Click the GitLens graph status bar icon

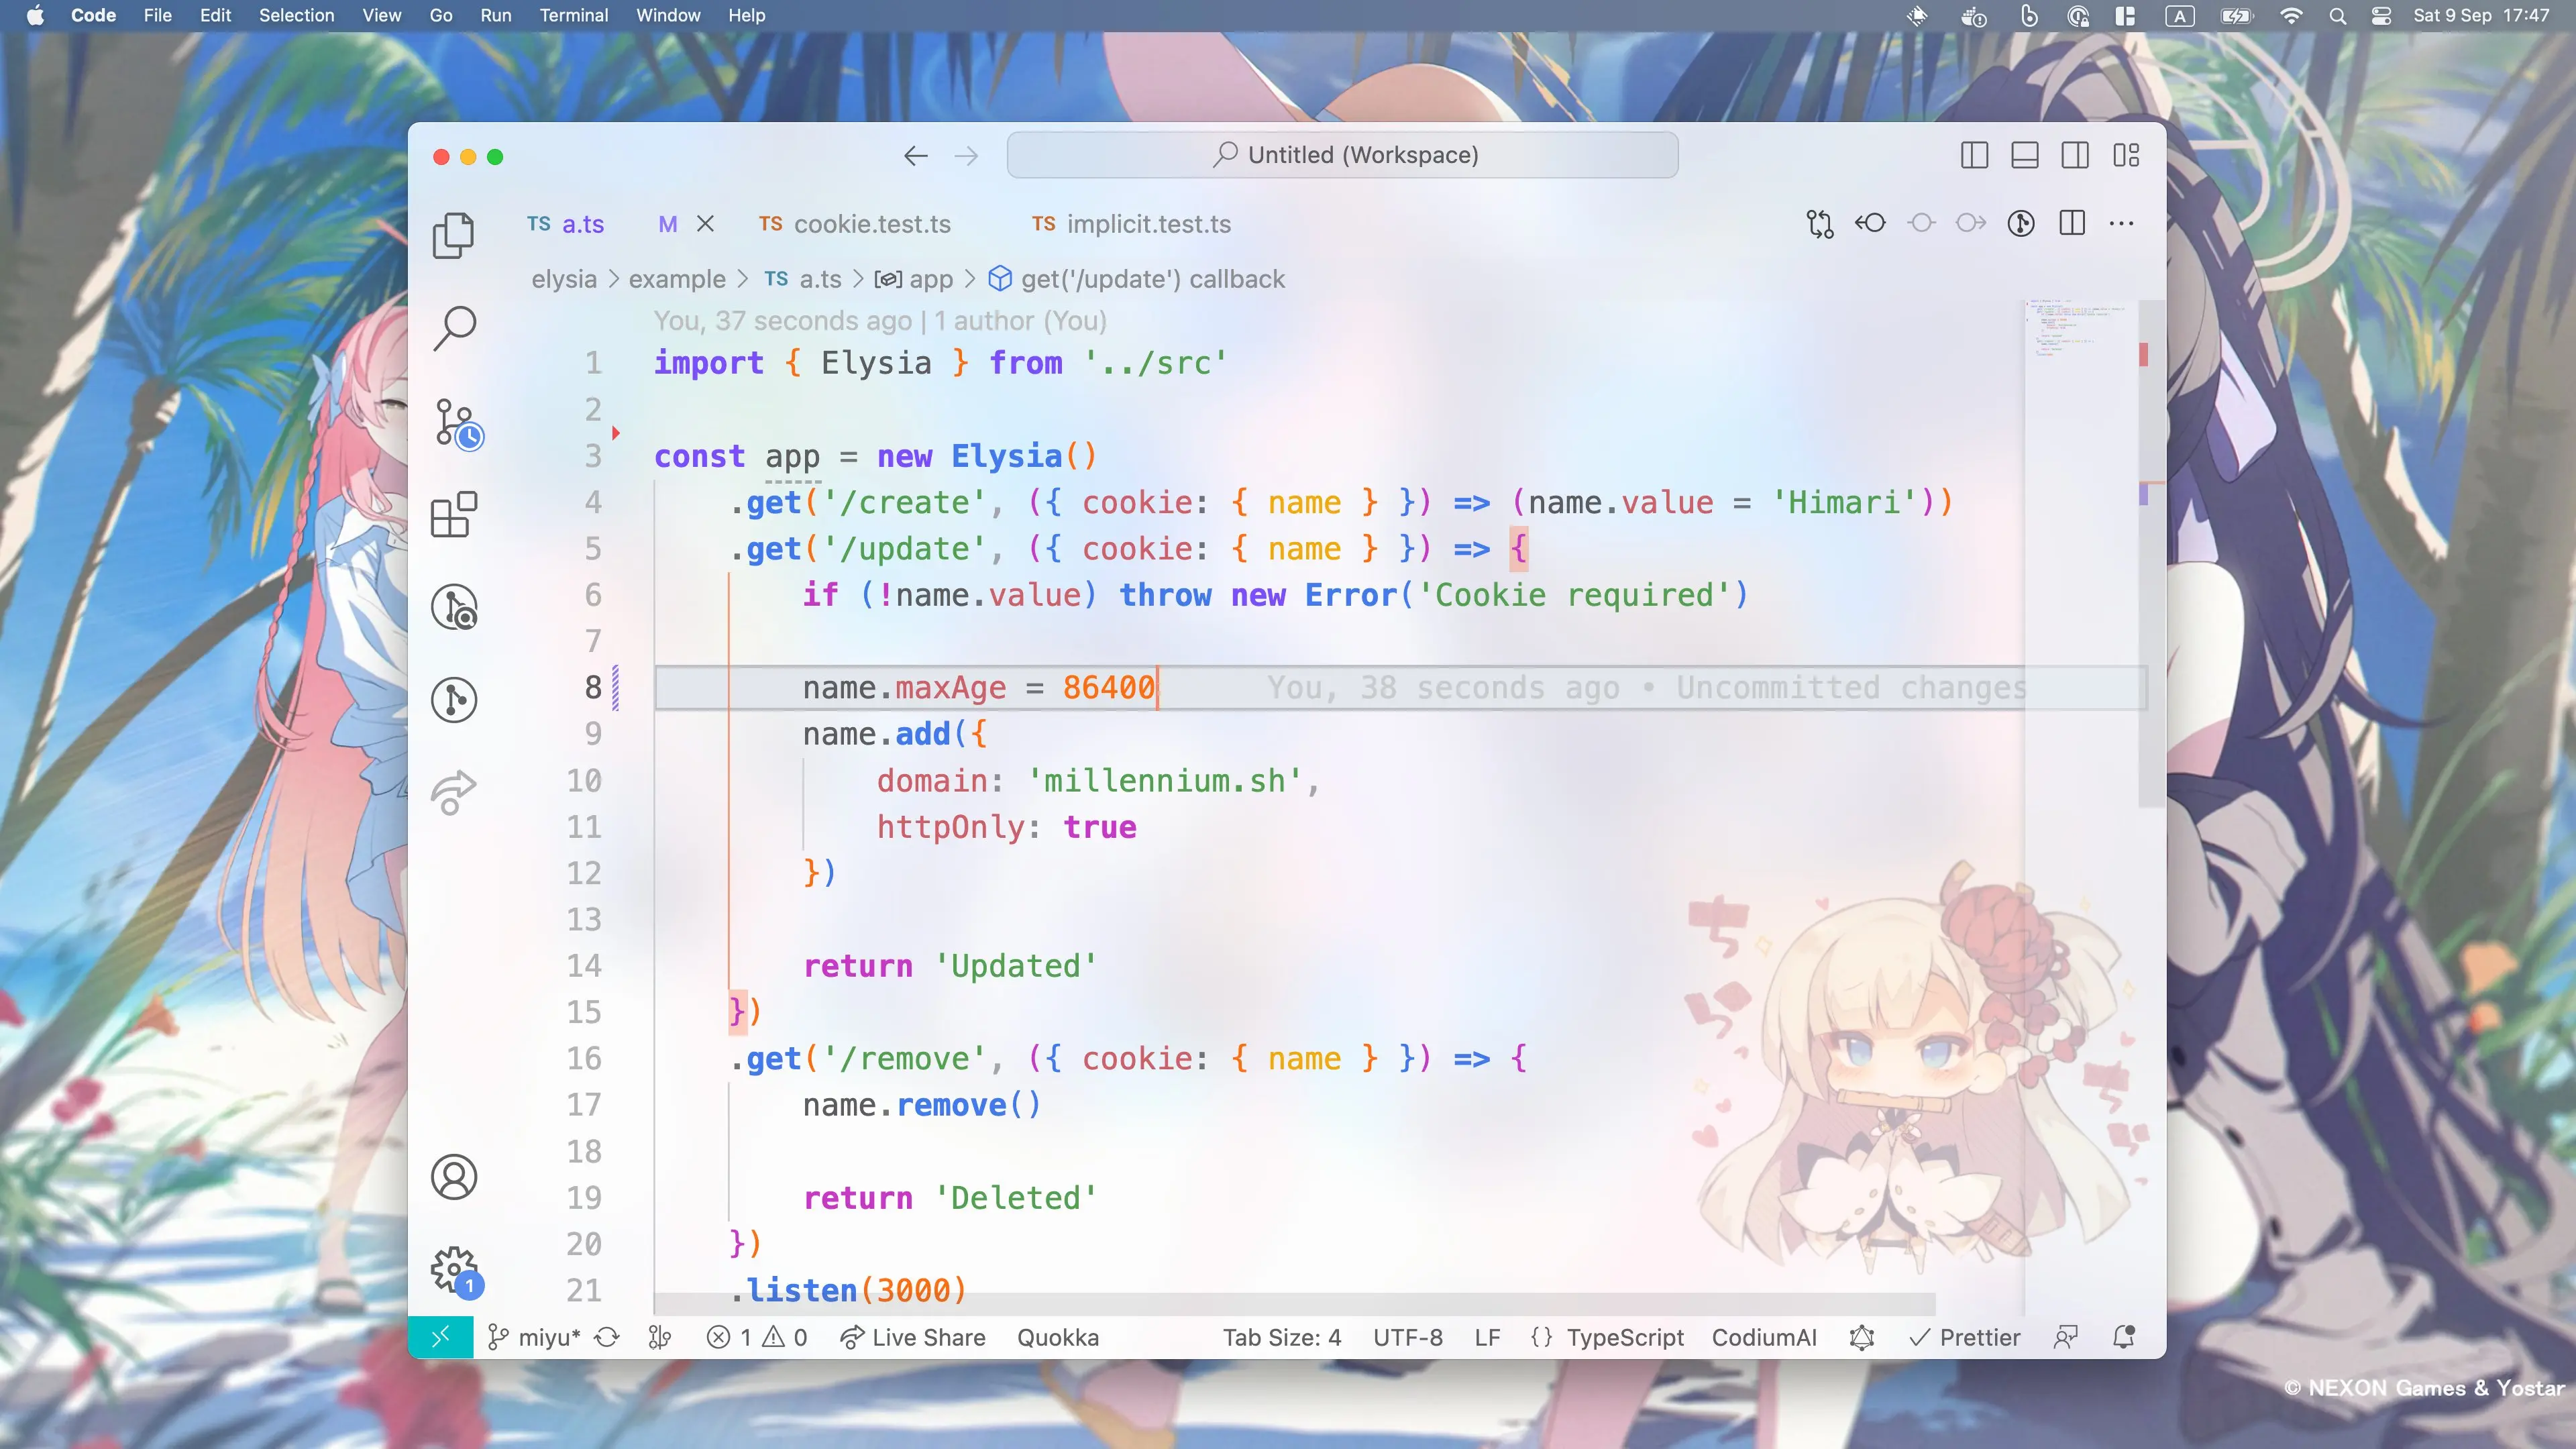659,1337
